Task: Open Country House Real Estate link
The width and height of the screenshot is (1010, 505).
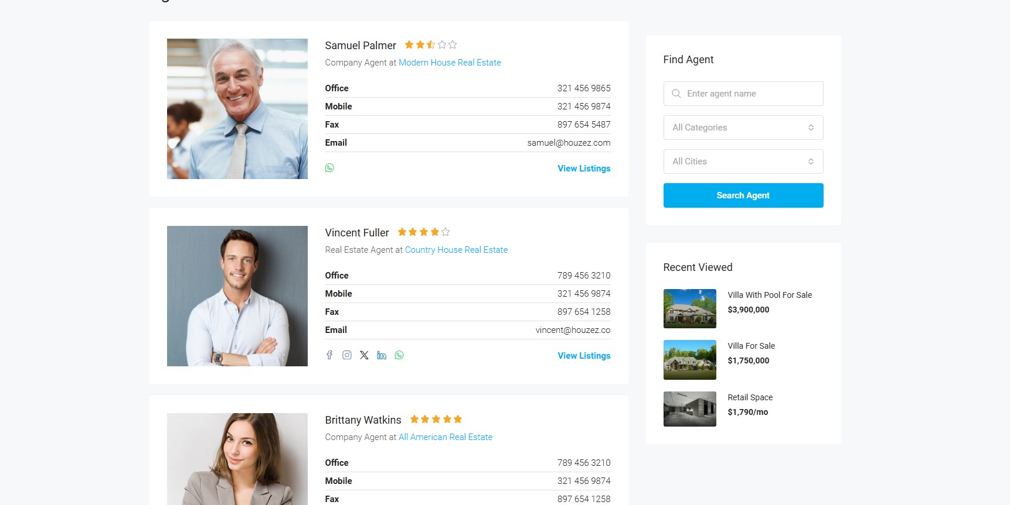Action: [x=456, y=250]
